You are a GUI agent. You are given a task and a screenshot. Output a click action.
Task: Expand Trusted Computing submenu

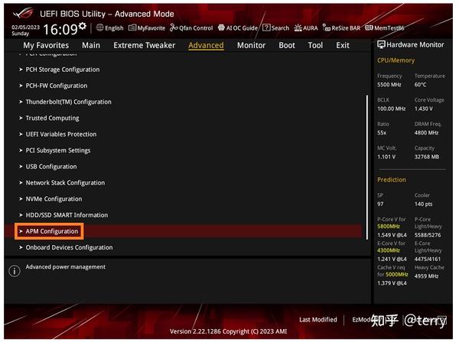[52, 118]
